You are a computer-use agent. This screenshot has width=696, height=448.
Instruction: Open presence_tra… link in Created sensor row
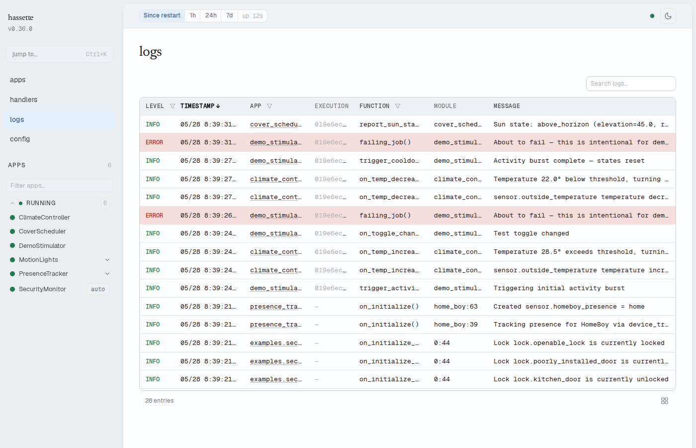coord(275,307)
